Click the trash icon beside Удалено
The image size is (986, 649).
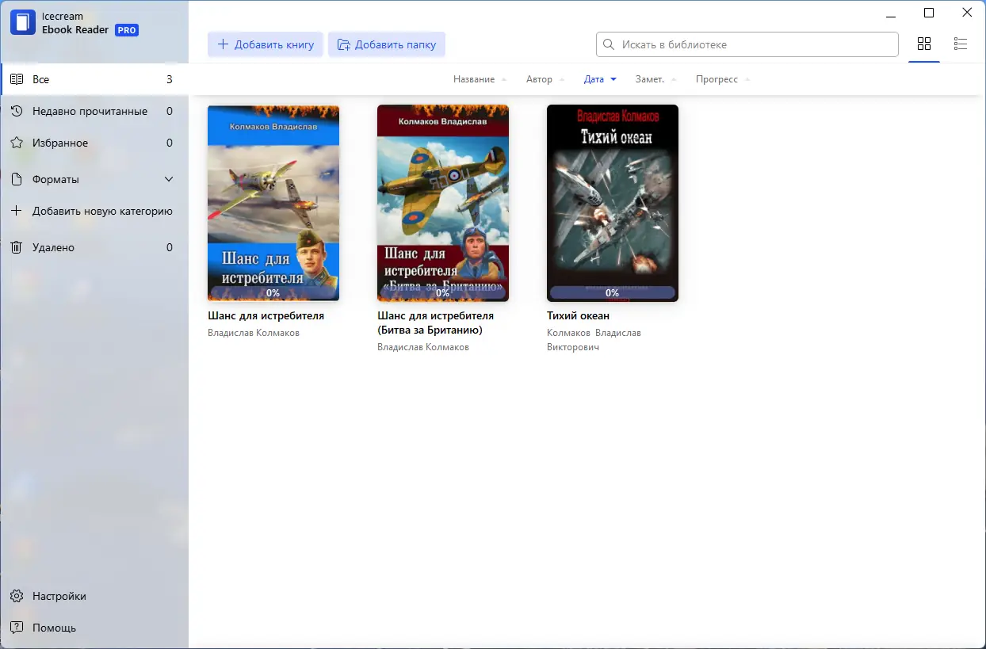(x=17, y=247)
